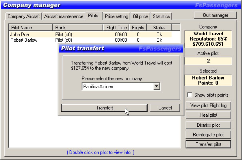Click the Reintegrate pilot button
242x160 pixels.
pyautogui.click(x=208, y=135)
